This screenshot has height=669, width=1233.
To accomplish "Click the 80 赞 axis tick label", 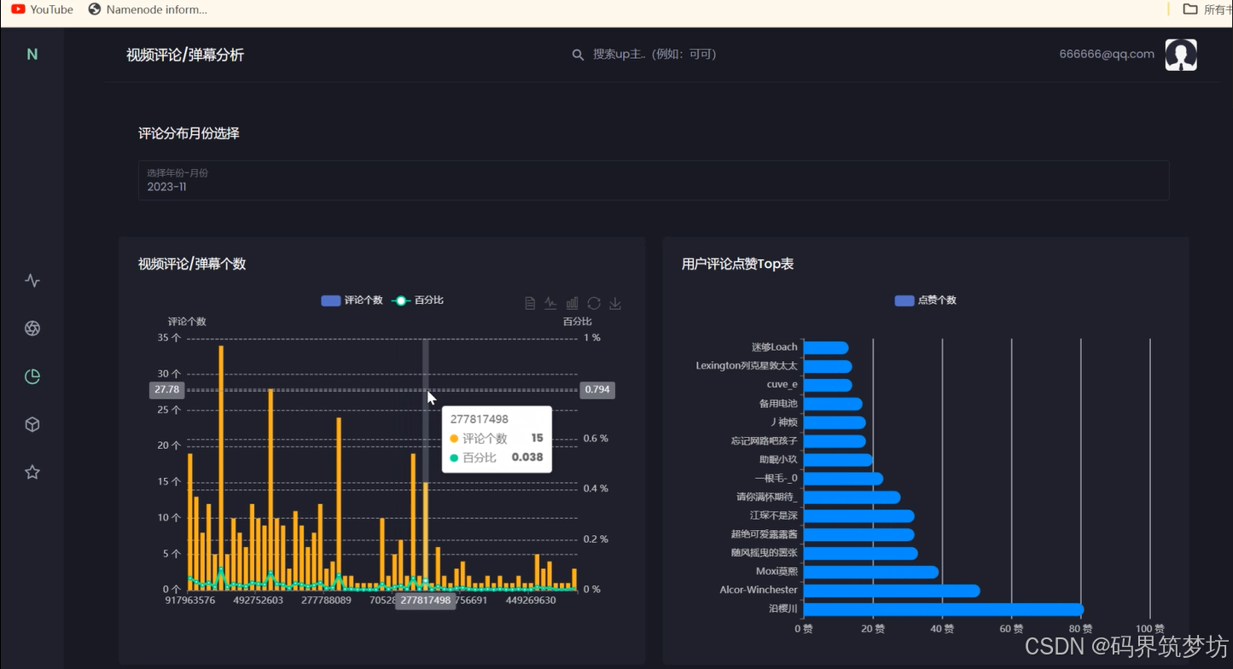I will click(1081, 629).
